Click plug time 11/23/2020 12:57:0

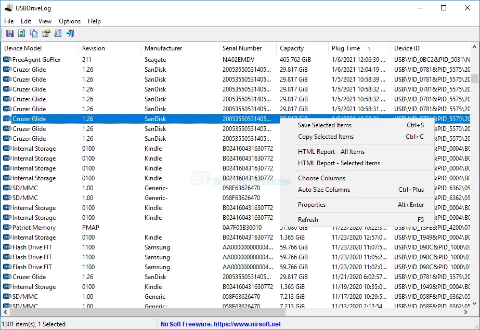tap(359, 237)
